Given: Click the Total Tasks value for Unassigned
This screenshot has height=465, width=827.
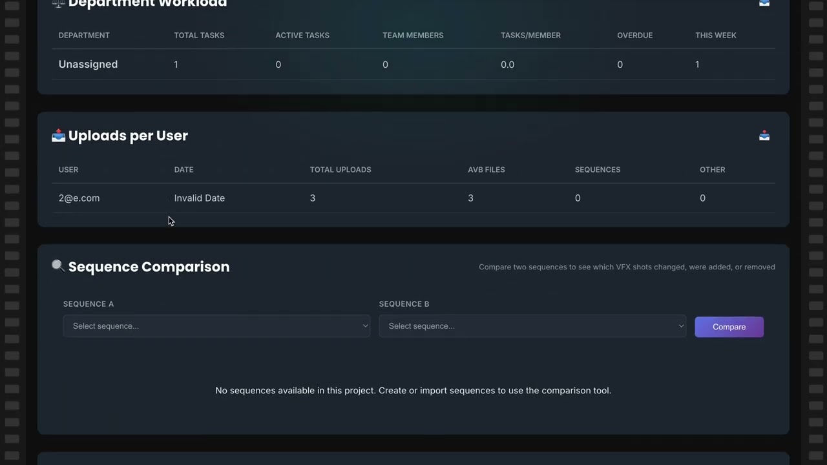Looking at the screenshot, I should point(176,65).
